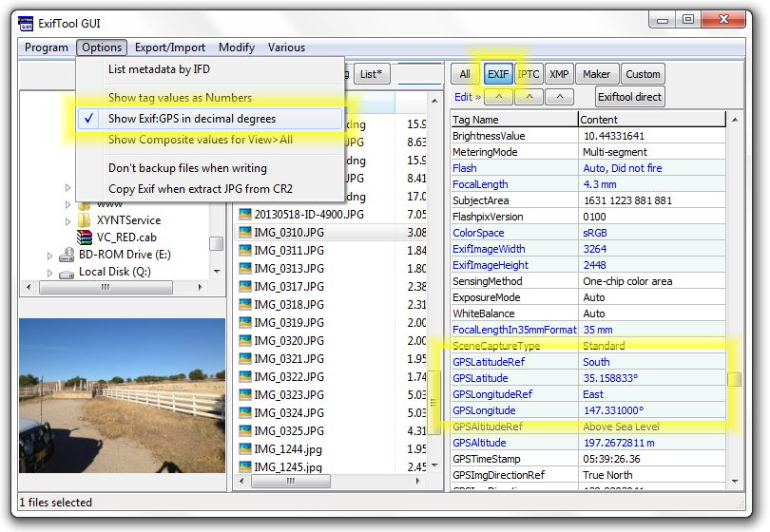
Task: Click the image file icon beside IMG_0321.JPG
Action: click(x=244, y=359)
